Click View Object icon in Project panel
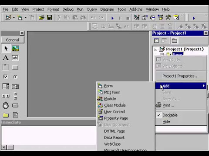This screenshot has height=156, width=209. pos(164,41)
